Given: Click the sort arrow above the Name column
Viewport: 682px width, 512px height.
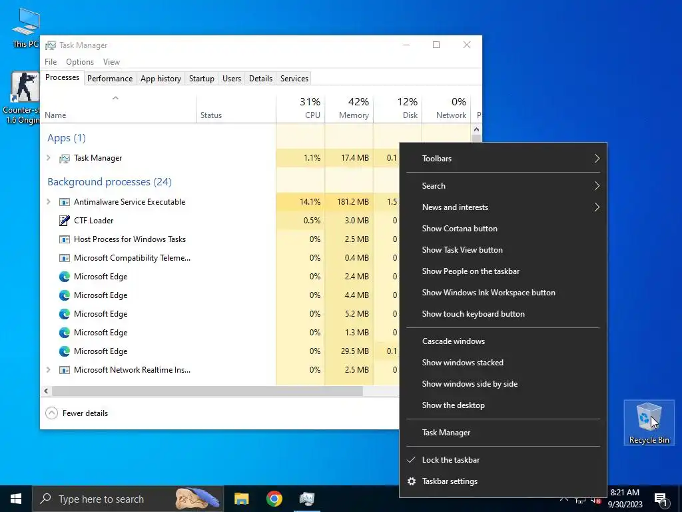Looking at the screenshot, I should pyautogui.click(x=115, y=99).
